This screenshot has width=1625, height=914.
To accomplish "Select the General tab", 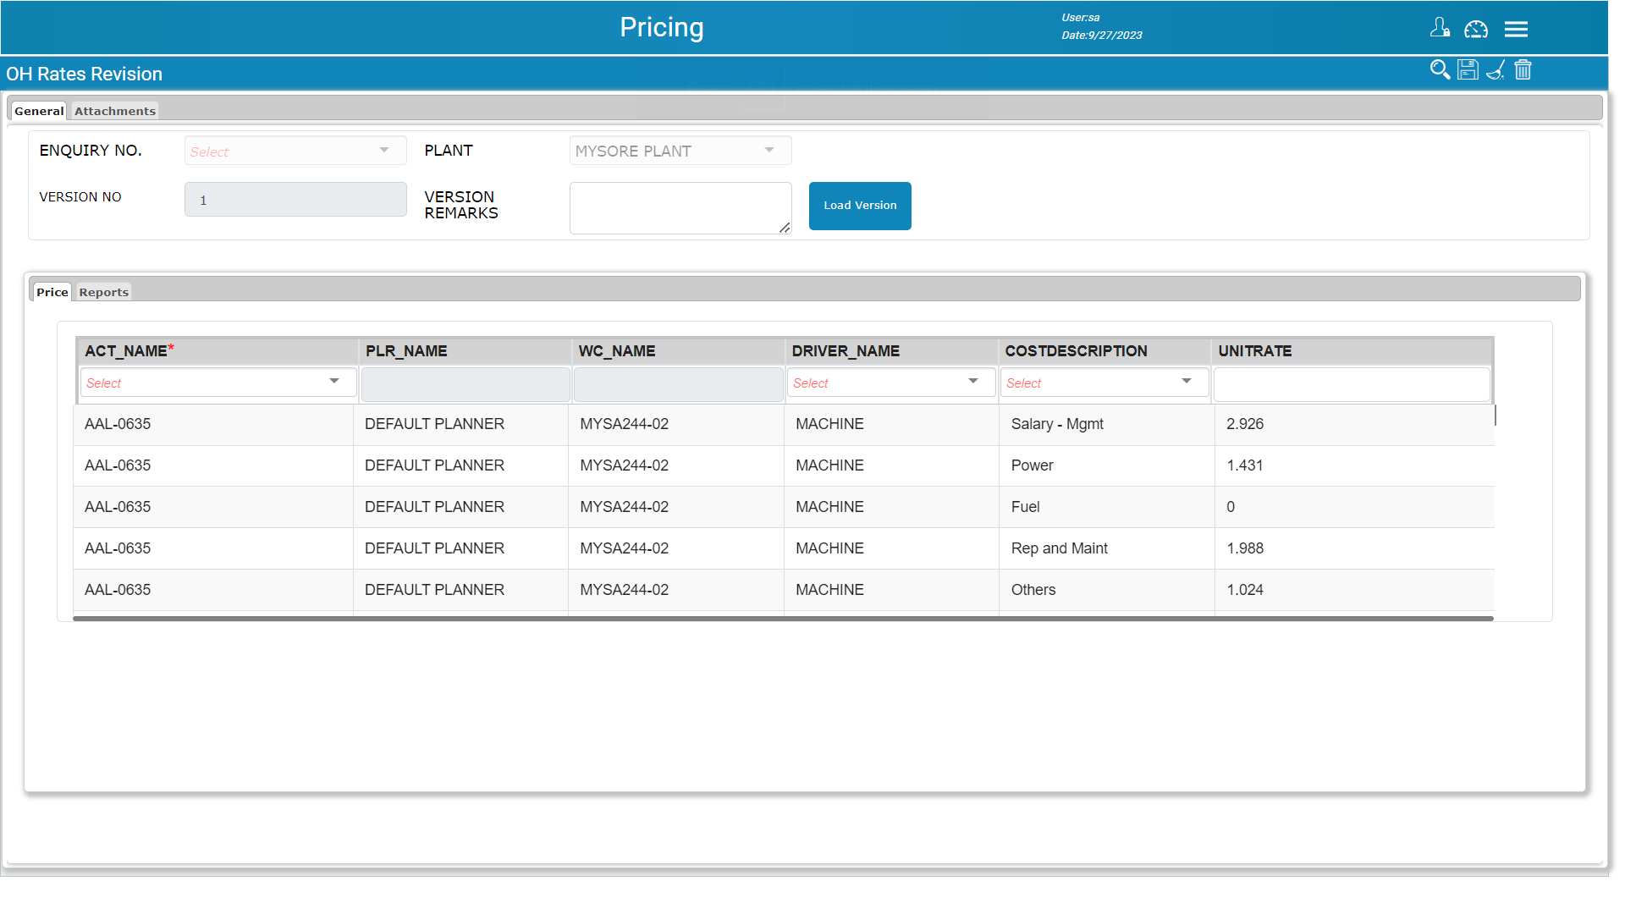I will (x=39, y=111).
